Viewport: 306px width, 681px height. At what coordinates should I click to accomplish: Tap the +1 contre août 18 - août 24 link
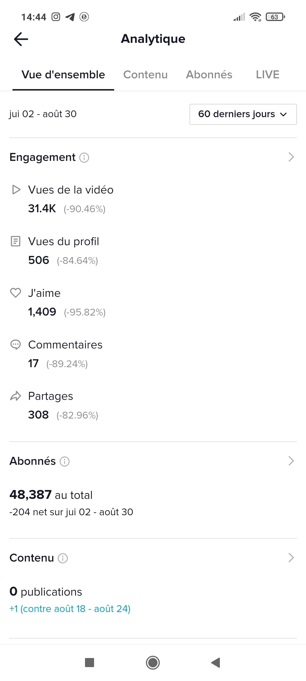point(70,609)
